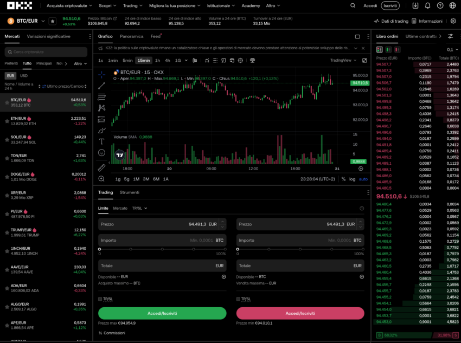Open the Feed tab
461x343 pixels.
coord(156,36)
